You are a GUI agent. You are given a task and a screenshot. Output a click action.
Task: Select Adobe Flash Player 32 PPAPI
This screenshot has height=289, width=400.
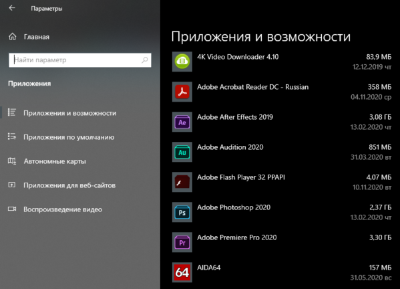pyautogui.click(x=241, y=177)
